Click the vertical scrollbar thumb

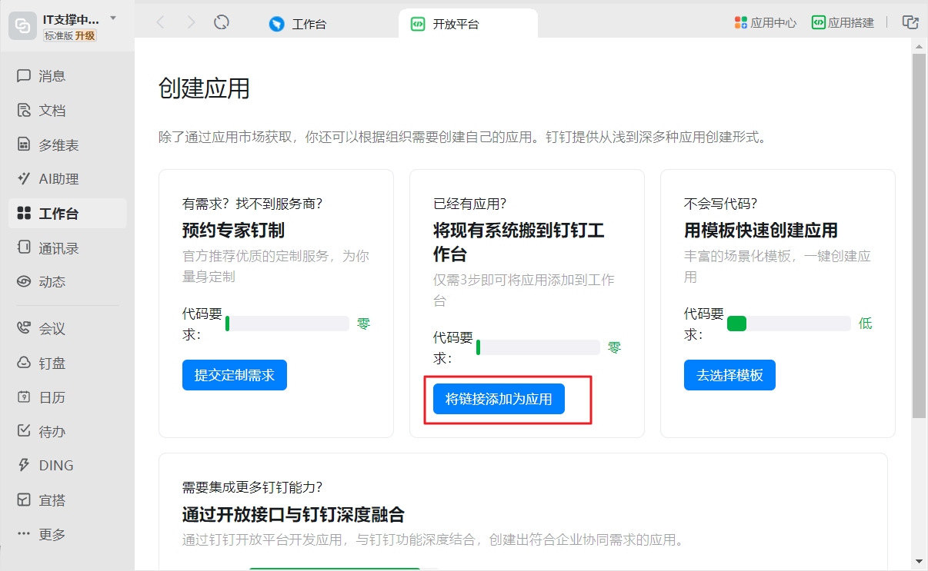[919, 236]
